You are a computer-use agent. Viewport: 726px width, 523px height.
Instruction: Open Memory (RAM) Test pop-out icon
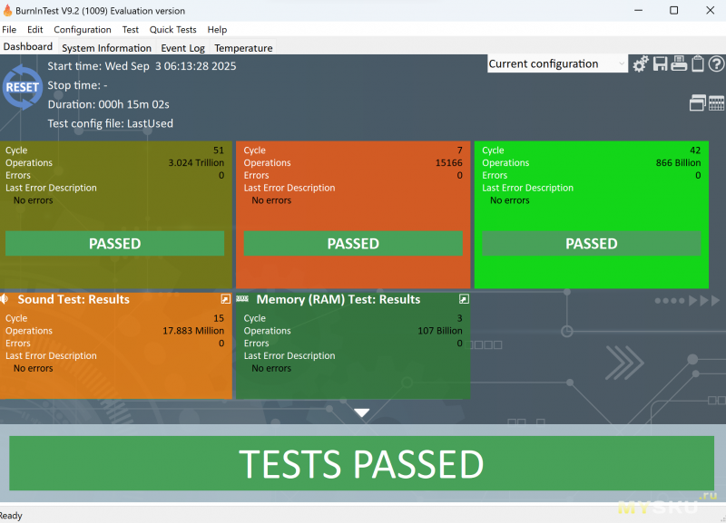(x=464, y=299)
